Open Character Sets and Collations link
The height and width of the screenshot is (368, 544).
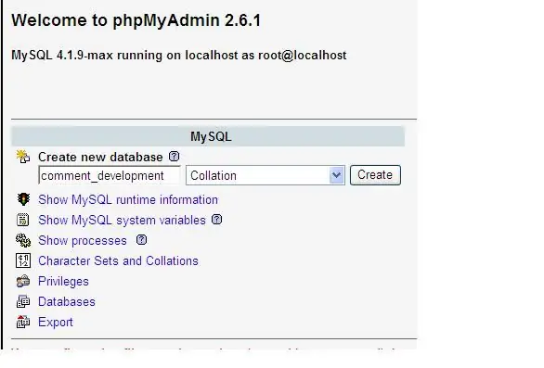point(118,260)
